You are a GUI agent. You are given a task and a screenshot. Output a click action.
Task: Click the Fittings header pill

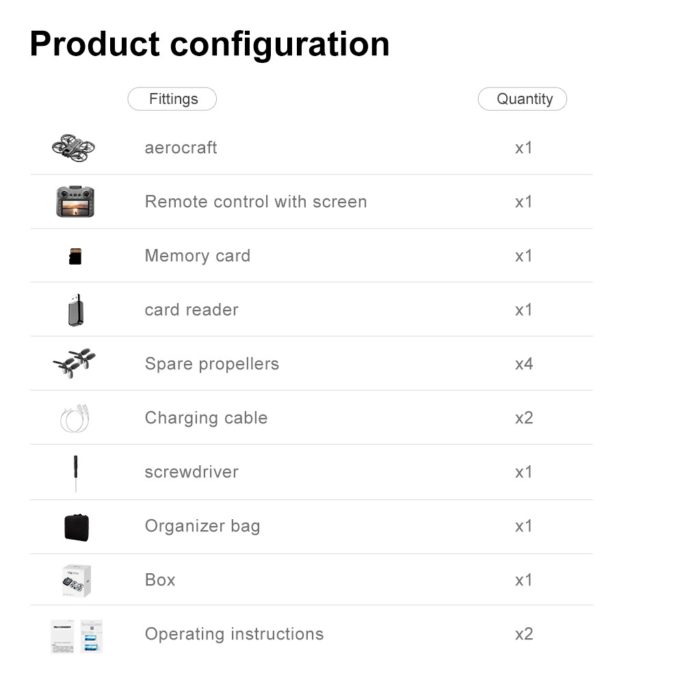[x=172, y=99]
